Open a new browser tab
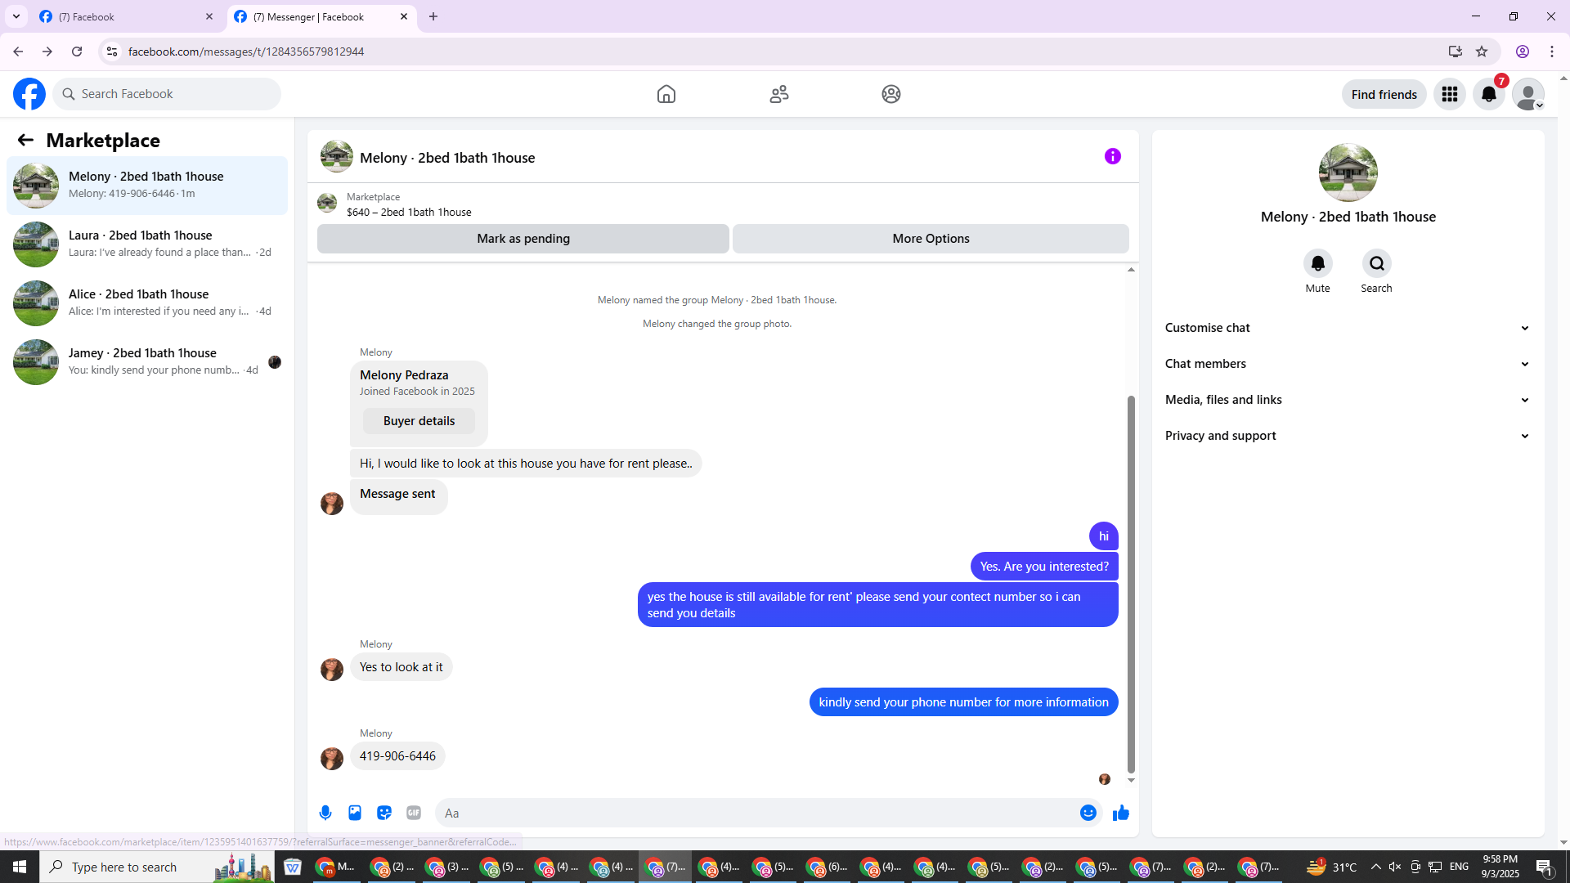The height and width of the screenshot is (883, 1570). pos(433,16)
